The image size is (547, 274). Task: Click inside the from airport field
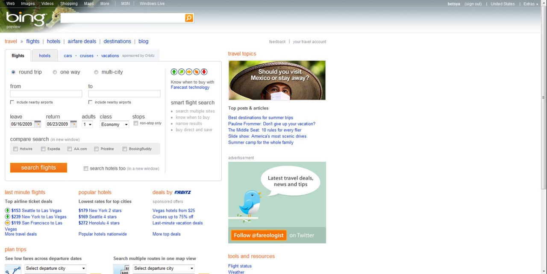click(x=46, y=93)
